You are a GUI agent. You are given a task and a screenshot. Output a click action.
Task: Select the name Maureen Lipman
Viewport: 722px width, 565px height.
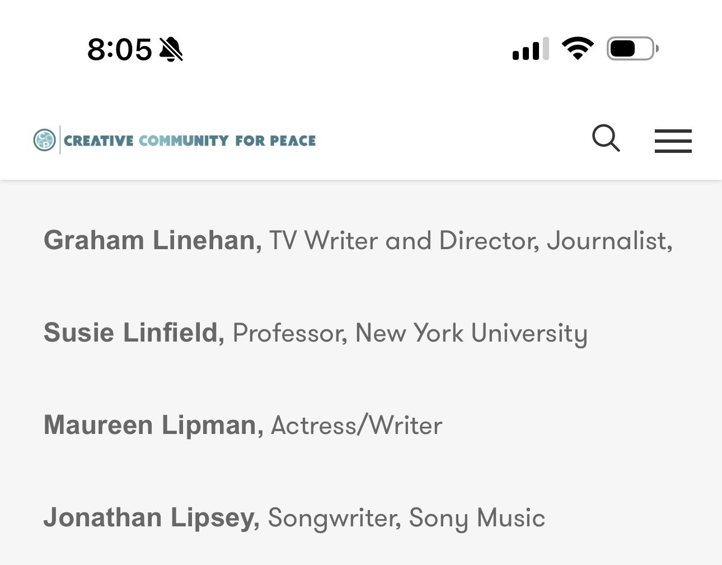click(x=153, y=425)
